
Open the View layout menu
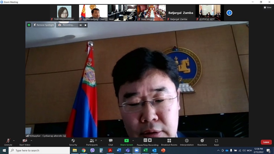click(267, 7)
